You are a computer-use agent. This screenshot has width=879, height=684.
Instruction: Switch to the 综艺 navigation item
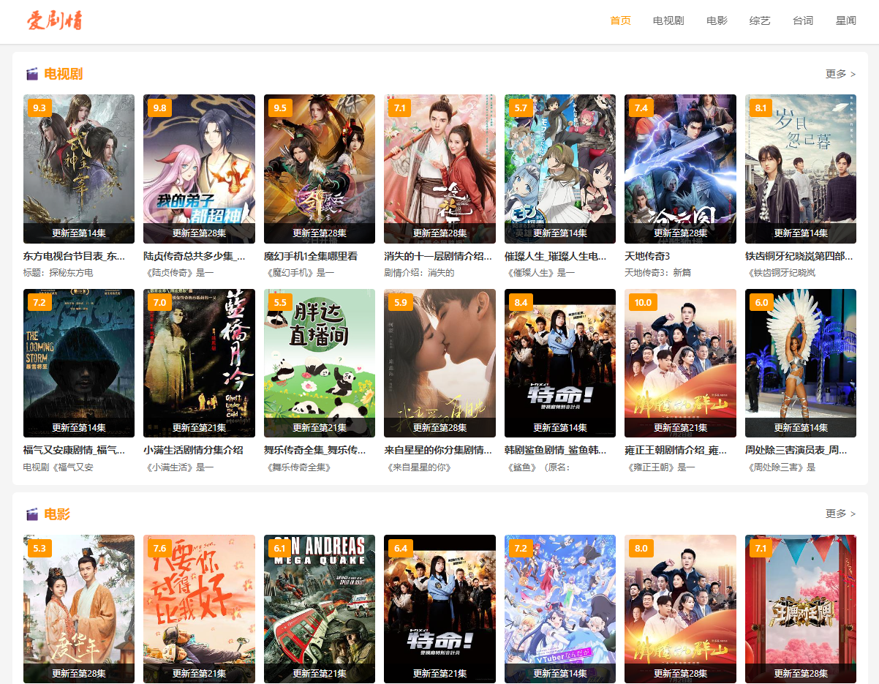coord(760,20)
